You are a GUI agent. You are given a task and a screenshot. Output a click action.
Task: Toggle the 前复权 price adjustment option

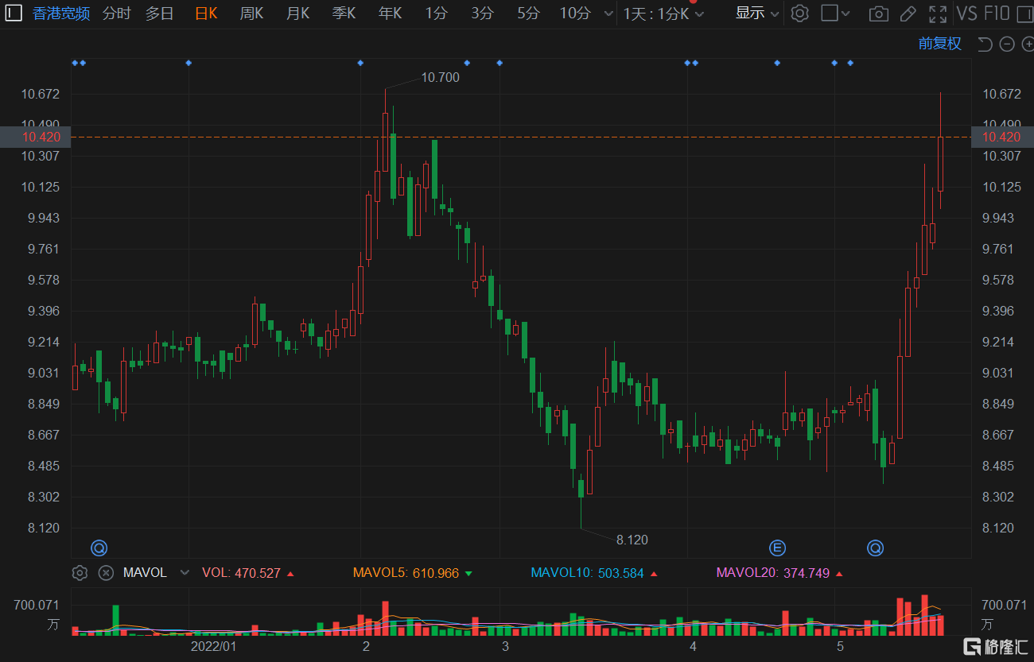click(939, 45)
